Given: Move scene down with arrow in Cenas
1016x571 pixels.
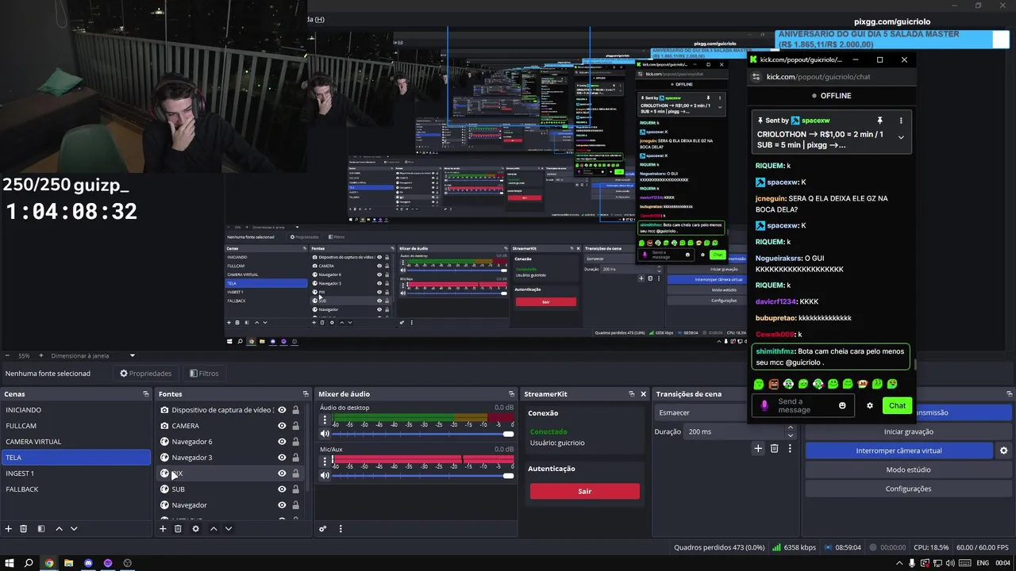Looking at the screenshot, I should 74,529.
